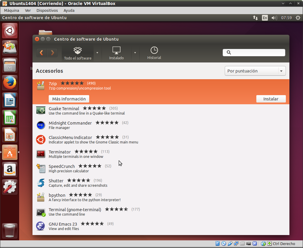Select the Instalado monitor icon
Image resolution: width=303 pixels, height=248 pixels.
116,50
